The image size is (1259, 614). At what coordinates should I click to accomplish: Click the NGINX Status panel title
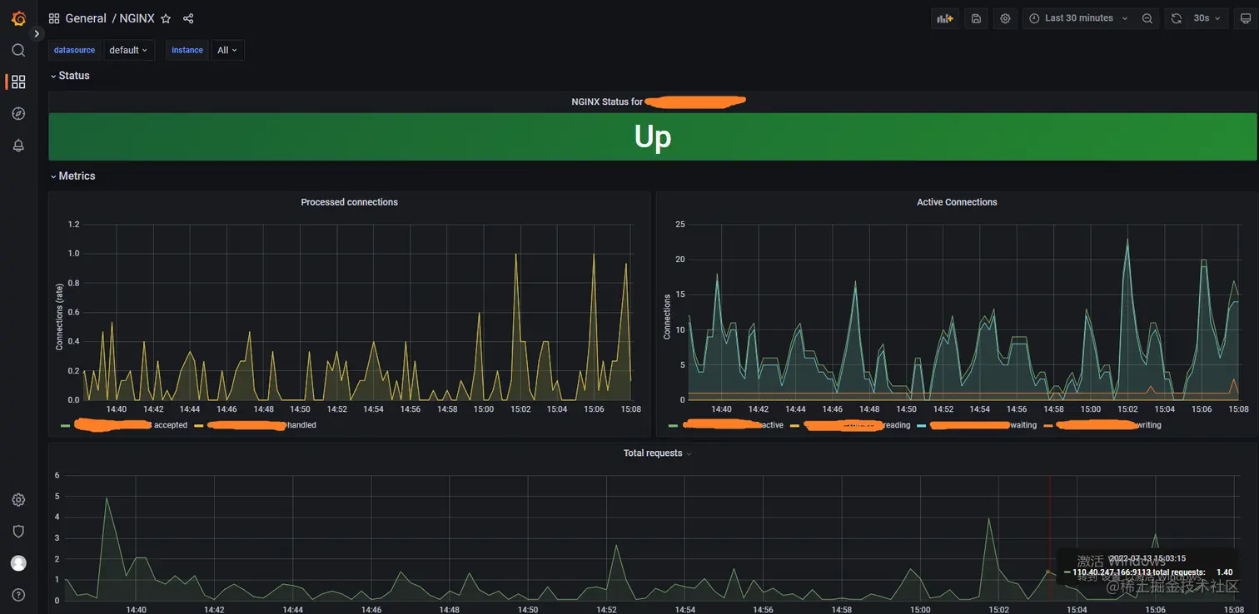658,102
